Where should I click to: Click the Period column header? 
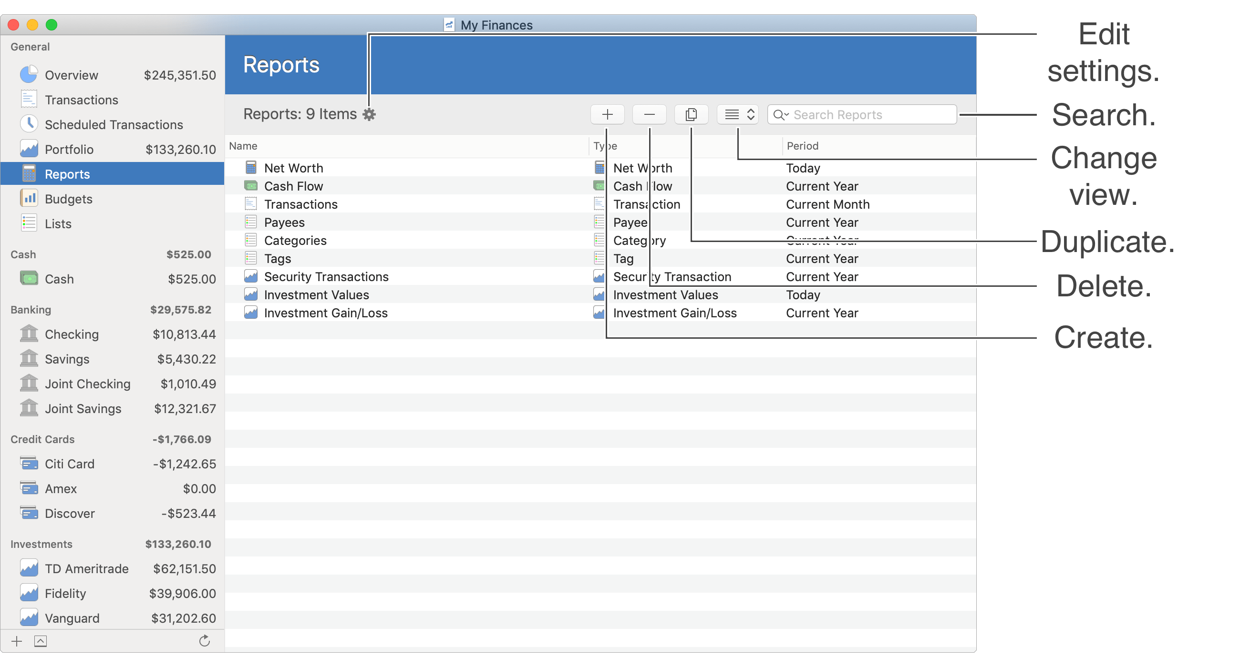click(803, 146)
